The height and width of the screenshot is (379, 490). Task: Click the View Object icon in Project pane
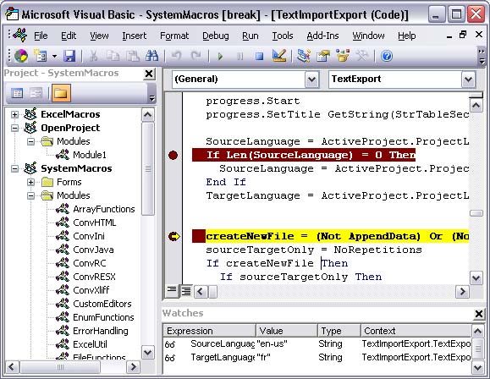tap(36, 93)
